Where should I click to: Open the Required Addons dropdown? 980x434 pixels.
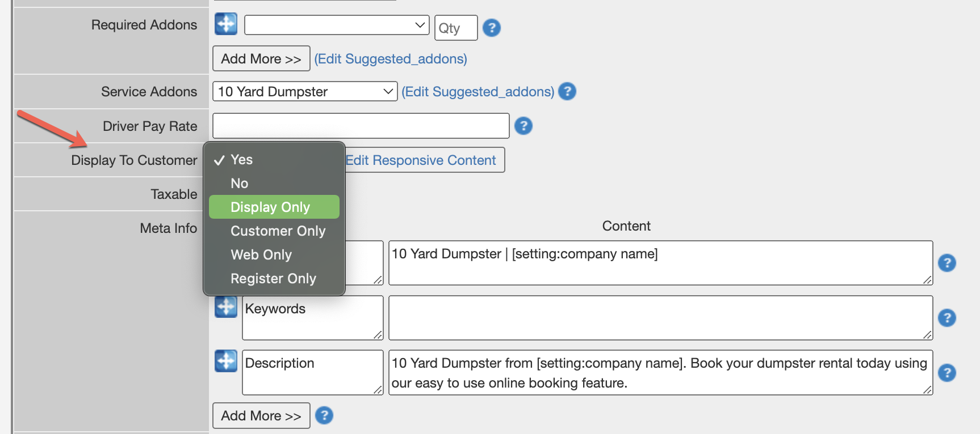coord(336,25)
